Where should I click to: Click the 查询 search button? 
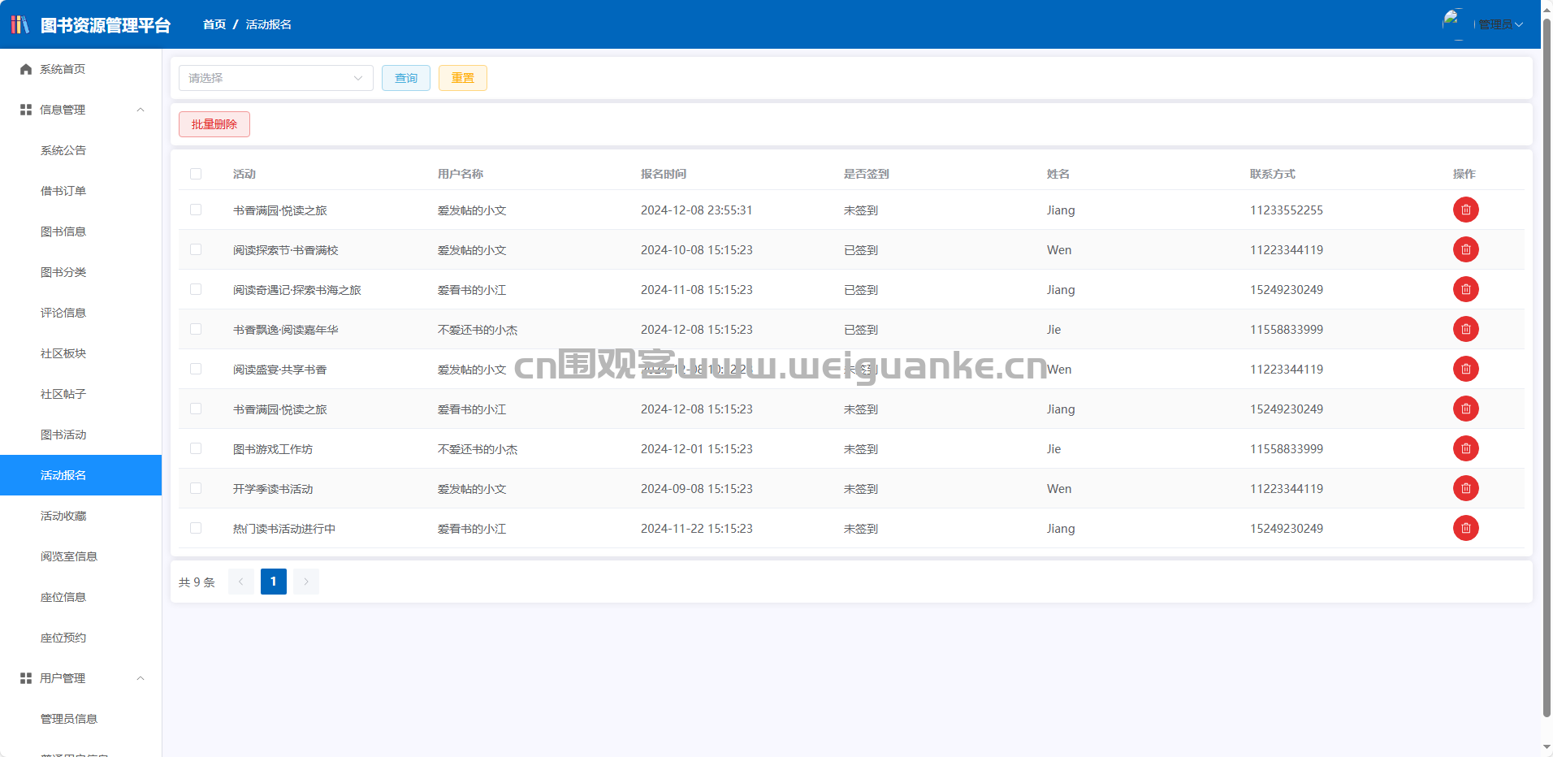(406, 78)
